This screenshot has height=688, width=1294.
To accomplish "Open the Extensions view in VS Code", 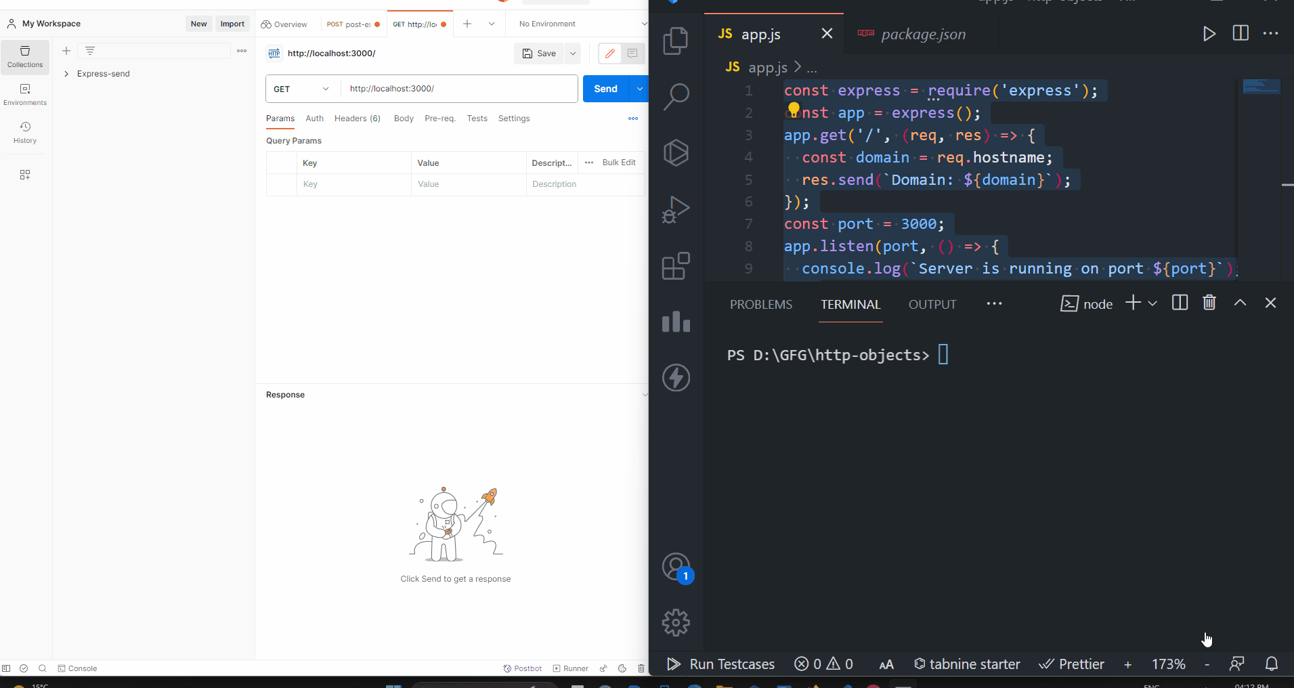I will [x=676, y=266].
